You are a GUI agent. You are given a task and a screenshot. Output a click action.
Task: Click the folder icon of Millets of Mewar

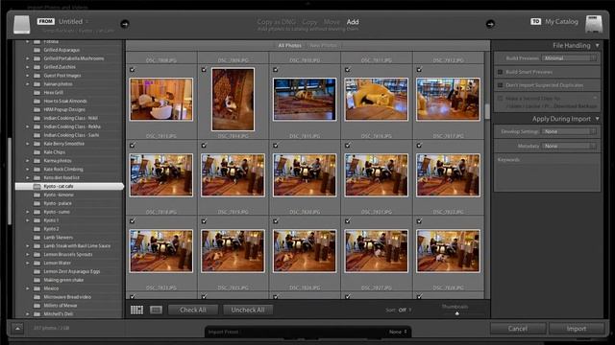point(37,306)
